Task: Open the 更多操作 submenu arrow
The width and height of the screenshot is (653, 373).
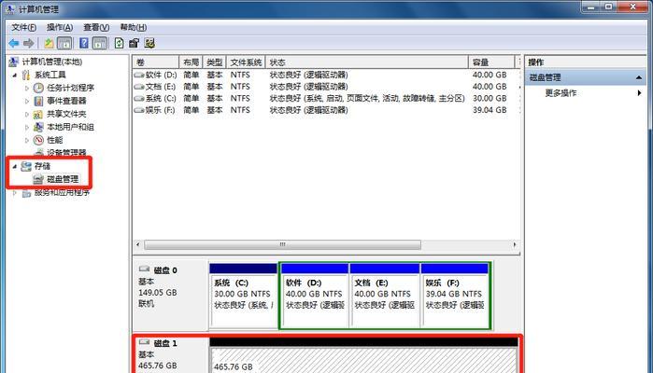Action: (639, 92)
